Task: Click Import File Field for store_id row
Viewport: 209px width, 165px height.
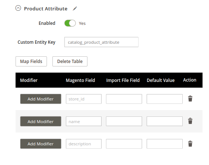Action: (x=124, y=99)
